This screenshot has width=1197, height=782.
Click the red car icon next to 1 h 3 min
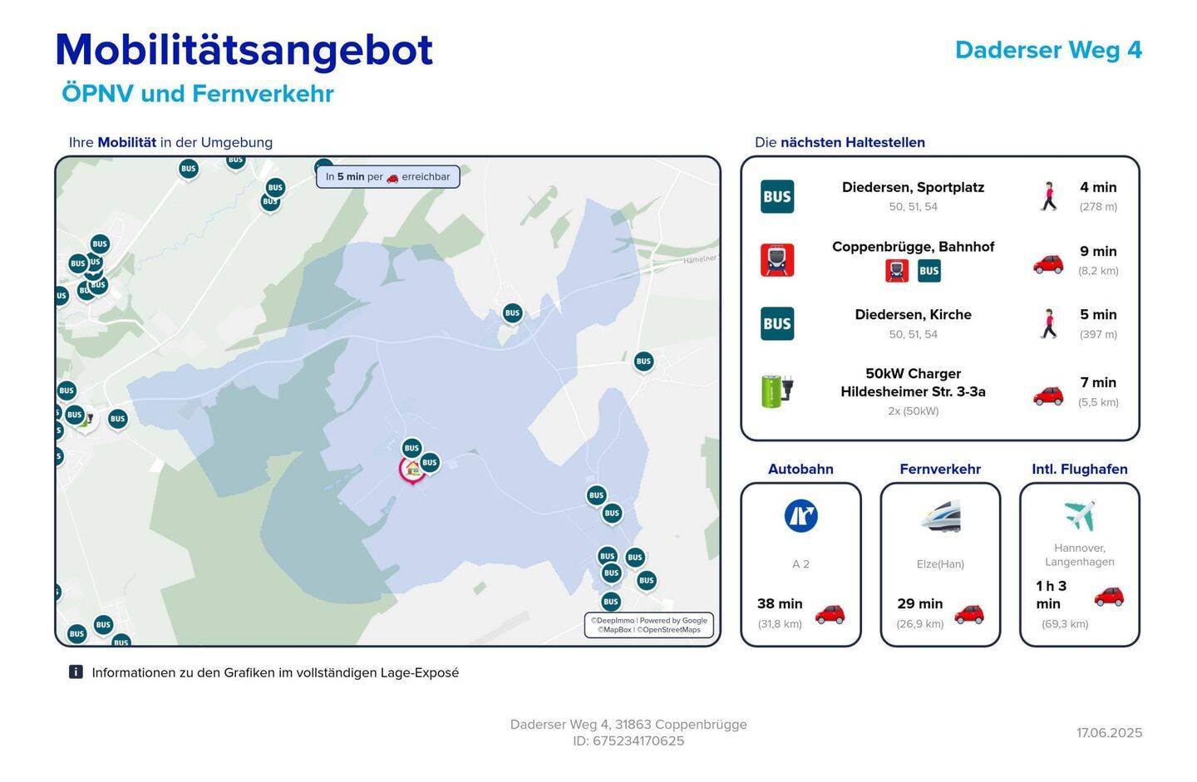[x=1108, y=597]
